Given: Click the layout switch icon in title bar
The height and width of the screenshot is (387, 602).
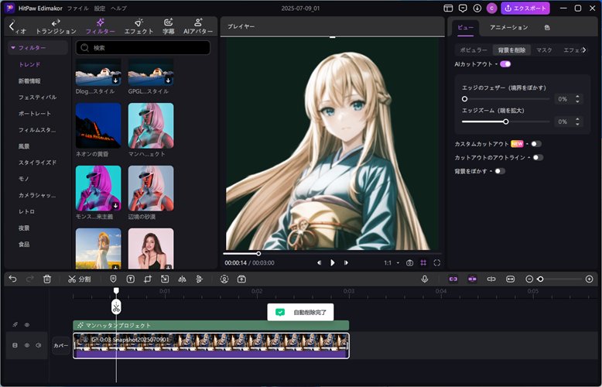Looking at the screenshot, I should [448, 8].
